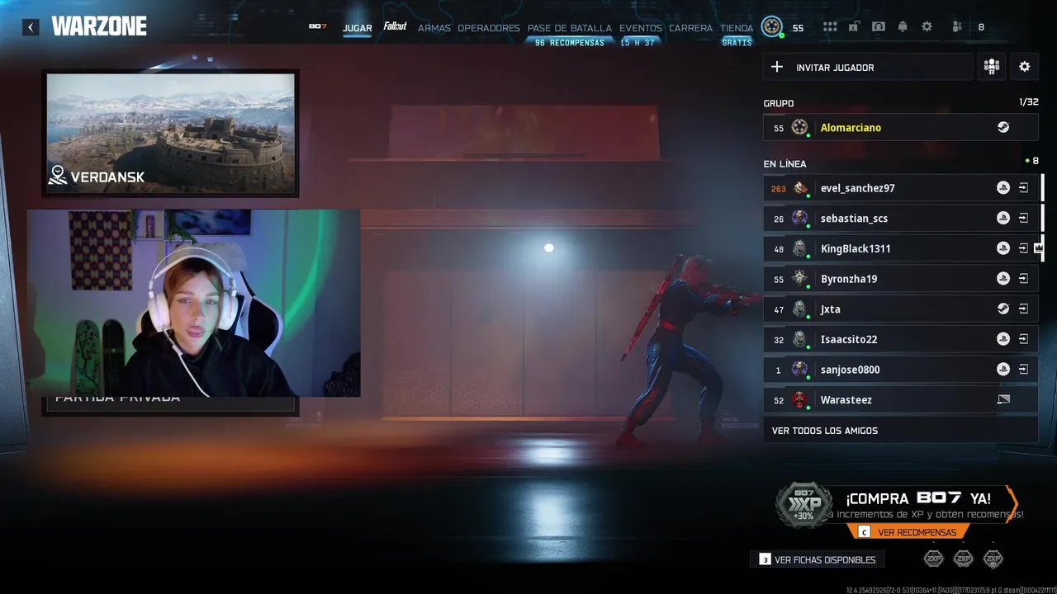Open the Fallout event tab
This screenshot has height=594, width=1057.
[x=395, y=27]
